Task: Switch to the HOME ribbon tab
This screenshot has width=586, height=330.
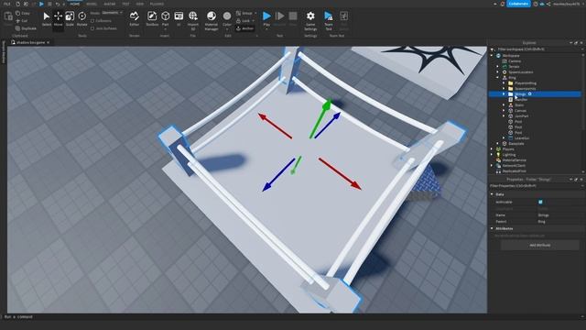Action: pos(75,4)
